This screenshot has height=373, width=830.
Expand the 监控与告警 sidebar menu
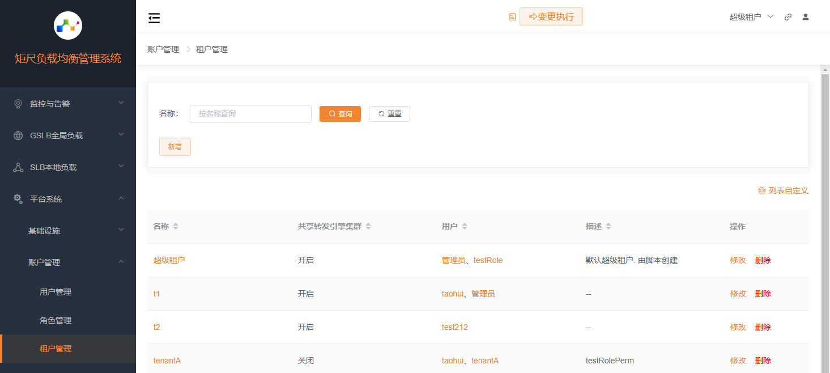point(68,104)
